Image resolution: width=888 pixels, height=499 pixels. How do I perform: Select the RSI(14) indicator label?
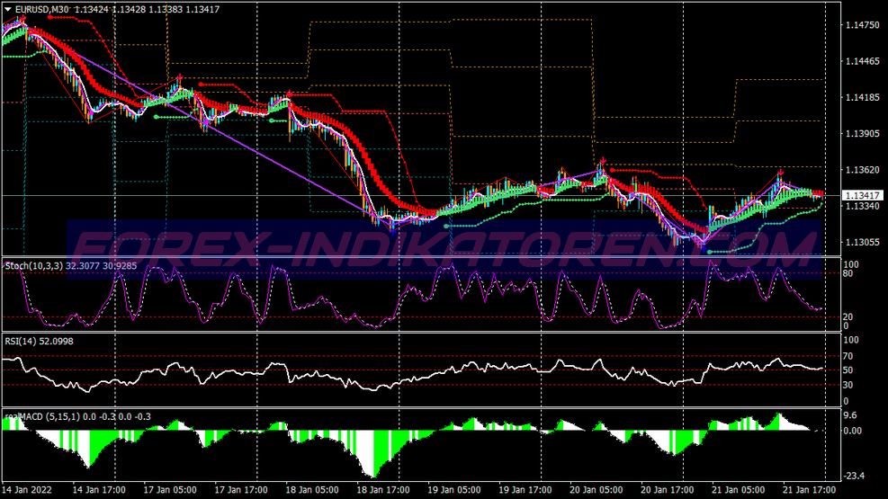(x=20, y=342)
